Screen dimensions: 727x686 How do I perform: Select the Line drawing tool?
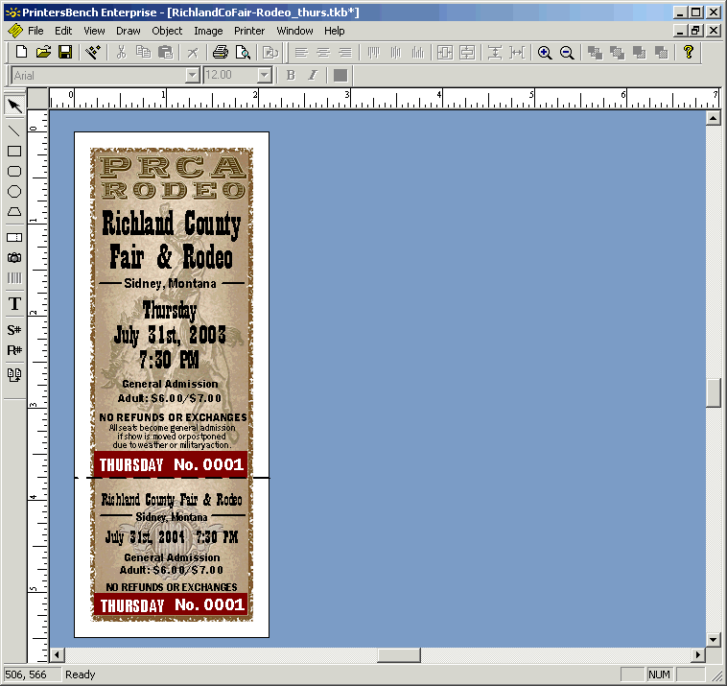point(14,130)
